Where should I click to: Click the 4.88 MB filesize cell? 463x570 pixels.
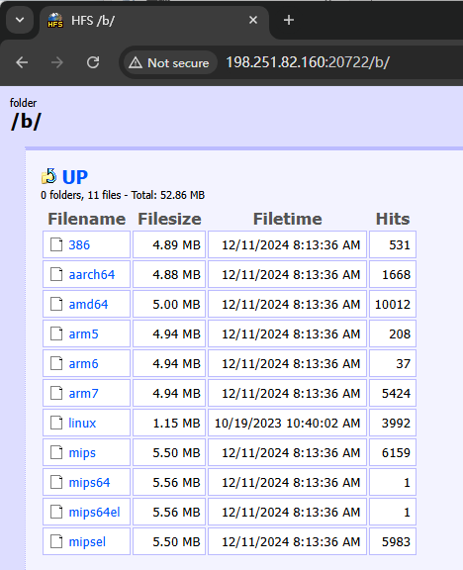169,274
